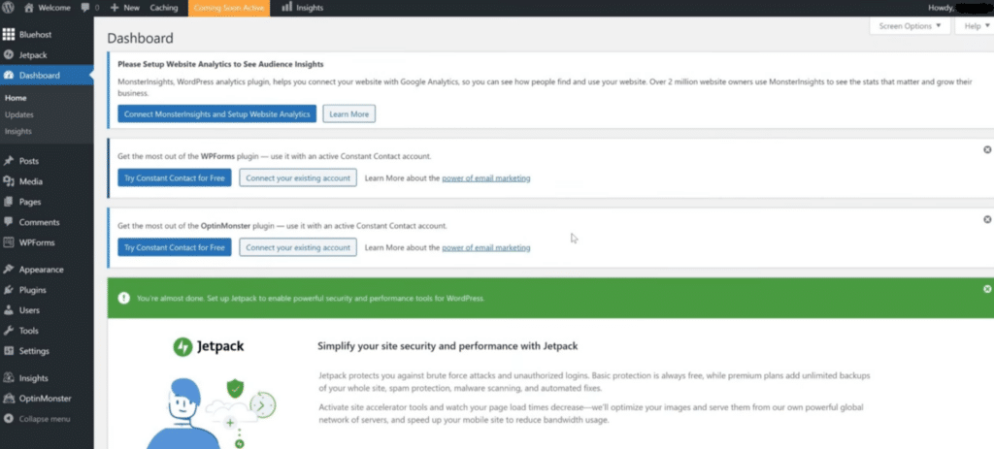Click the Jetpack illustration graphic
This screenshot has width=994, height=449.
point(211,413)
